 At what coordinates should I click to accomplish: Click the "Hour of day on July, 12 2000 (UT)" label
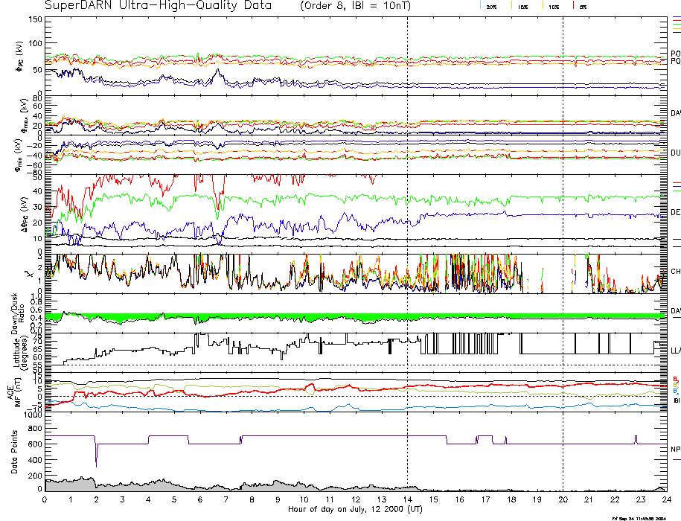(x=355, y=509)
